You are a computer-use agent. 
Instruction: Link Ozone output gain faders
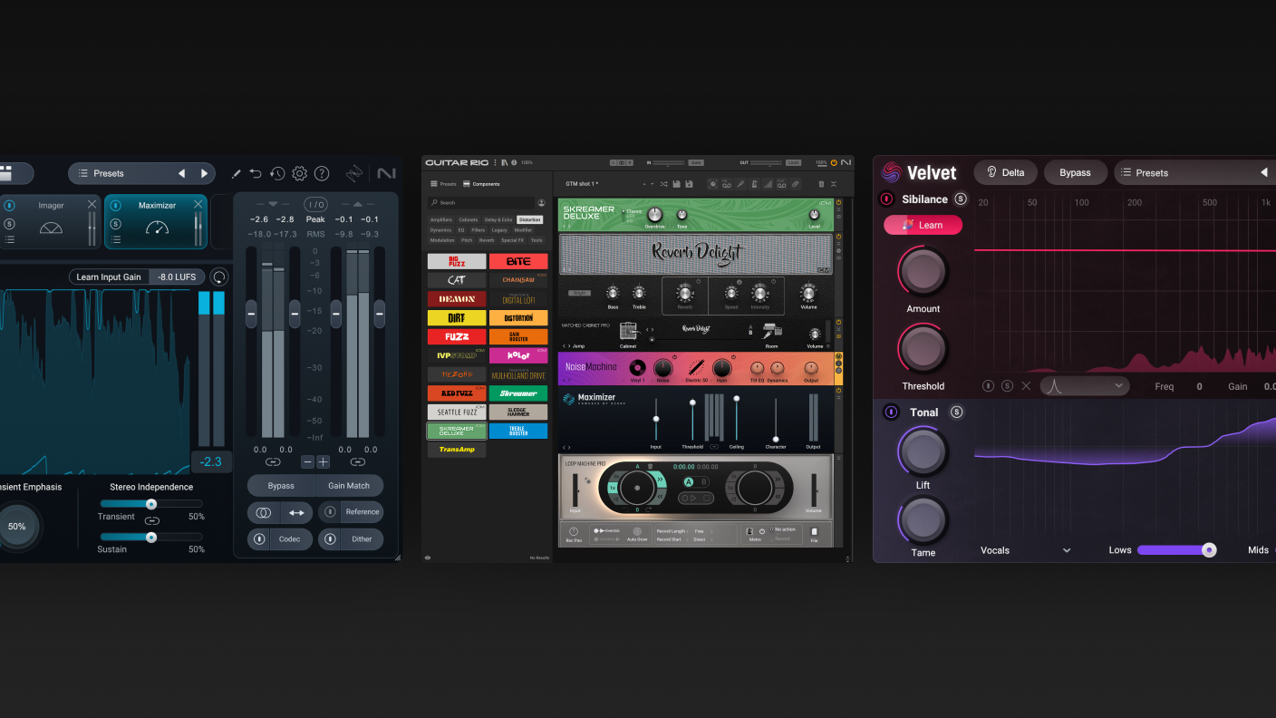357,462
